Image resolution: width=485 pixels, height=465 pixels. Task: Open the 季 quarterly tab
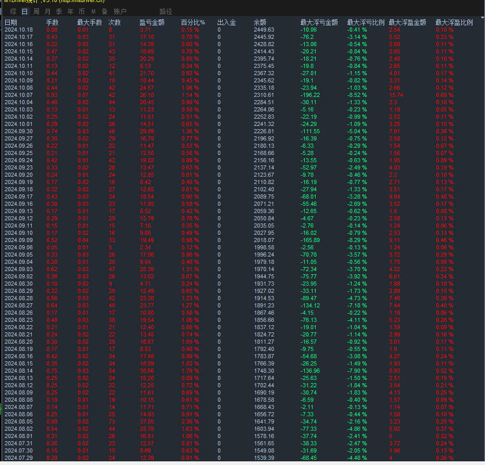click(x=59, y=12)
